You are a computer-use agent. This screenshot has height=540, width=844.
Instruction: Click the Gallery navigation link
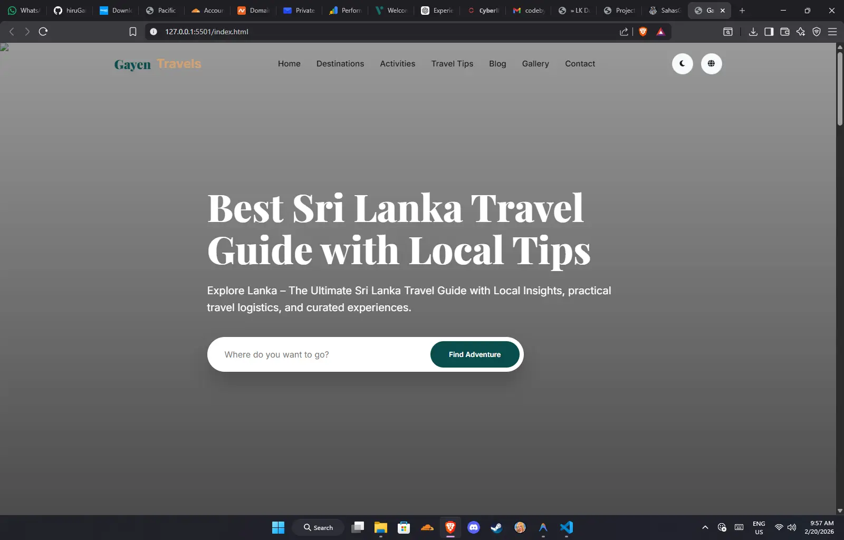535,64
